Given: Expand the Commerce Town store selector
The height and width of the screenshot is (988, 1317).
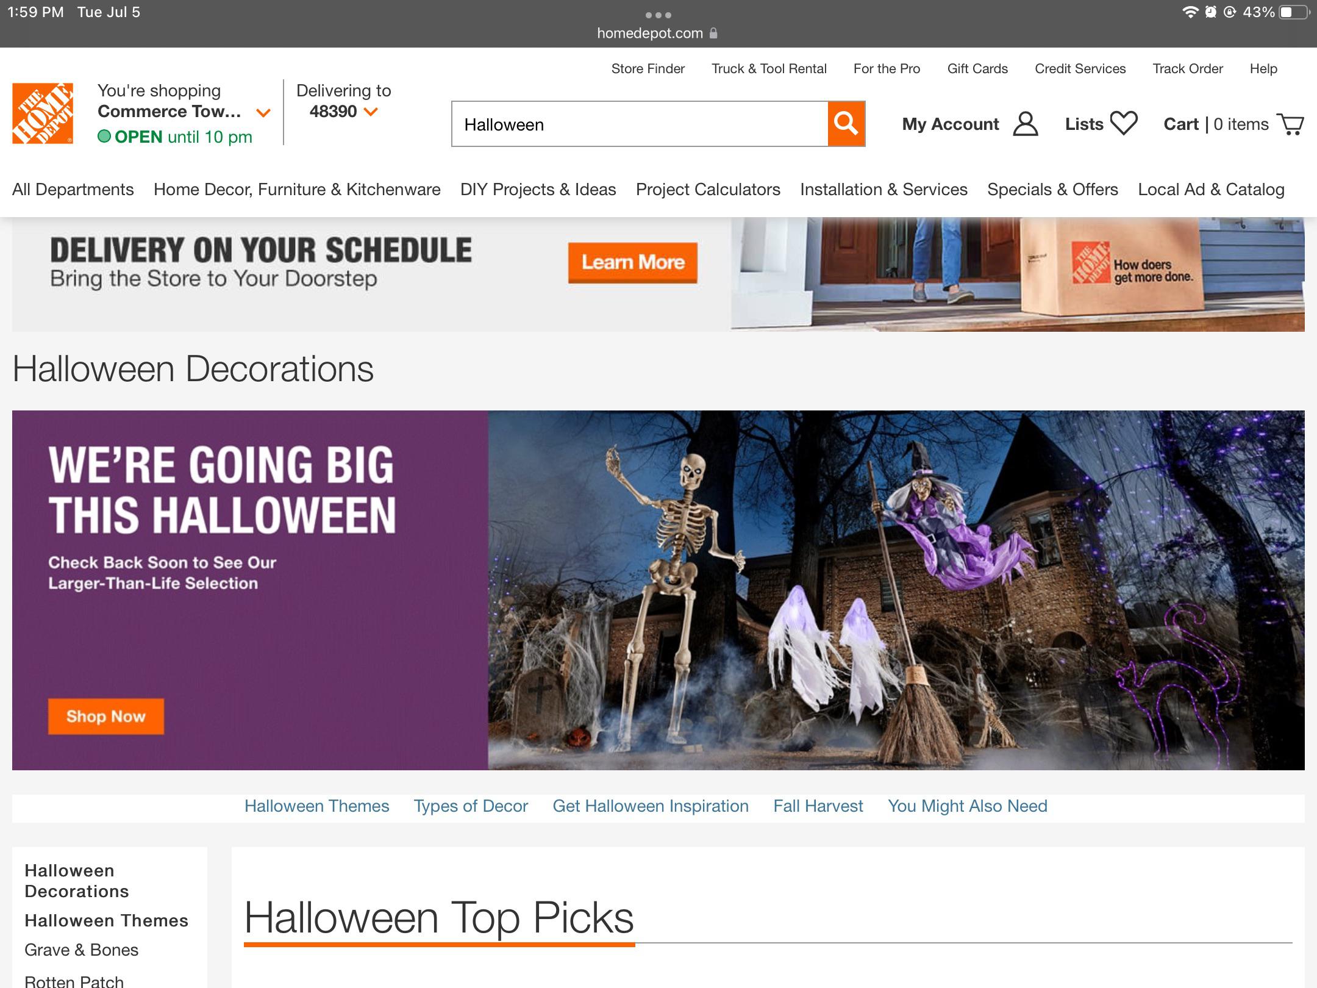Looking at the screenshot, I should 264,112.
